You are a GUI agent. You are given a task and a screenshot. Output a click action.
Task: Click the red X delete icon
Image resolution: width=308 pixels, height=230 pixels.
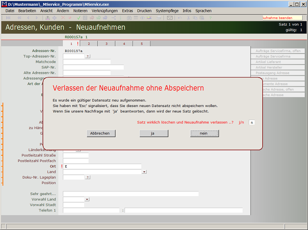tap(63, 18)
